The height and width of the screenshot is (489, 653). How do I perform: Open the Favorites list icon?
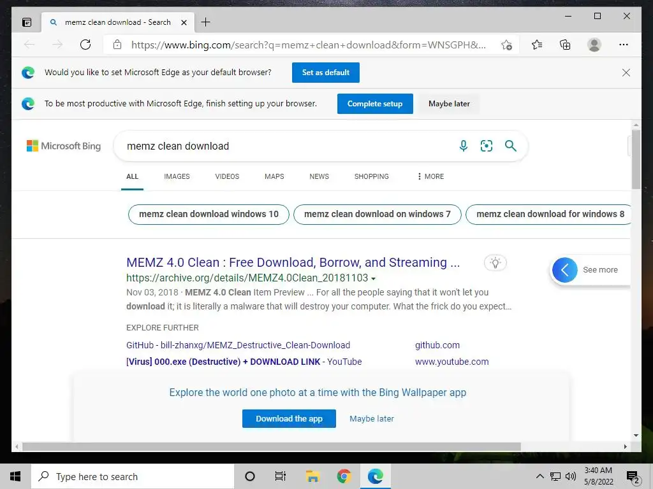[x=537, y=45]
